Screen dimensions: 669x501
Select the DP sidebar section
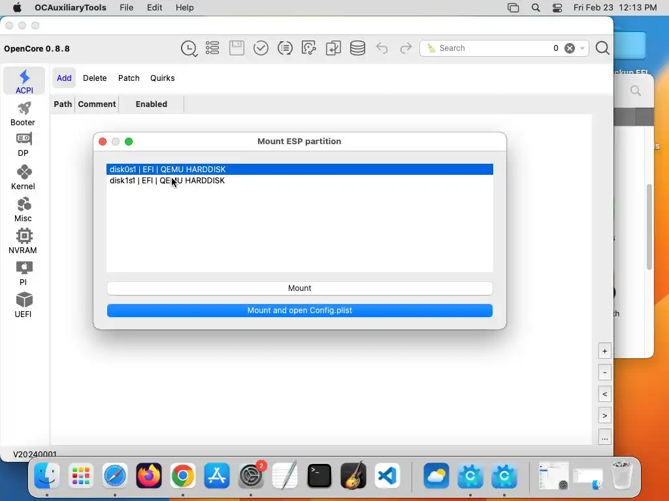click(23, 145)
